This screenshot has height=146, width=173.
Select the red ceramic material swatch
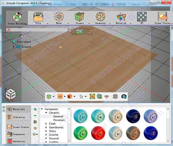[x=98, y=133]
